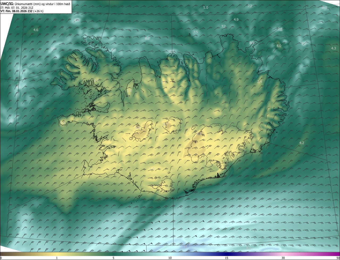Image resolution: width=340 pixels, height=260 pixels.
Task: Click the 4.6 value label on the map
Action: 36,30
